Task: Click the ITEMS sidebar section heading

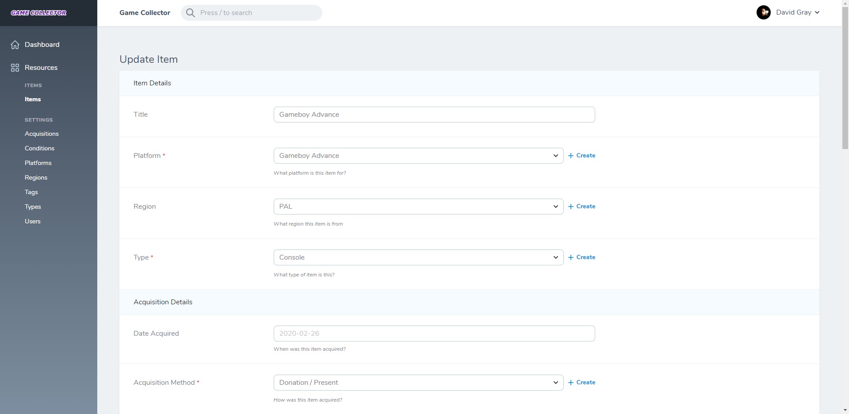Action: [33, 85]
